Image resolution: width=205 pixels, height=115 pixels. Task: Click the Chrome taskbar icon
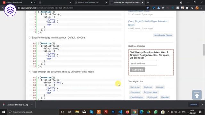click(x=135, y=112)
